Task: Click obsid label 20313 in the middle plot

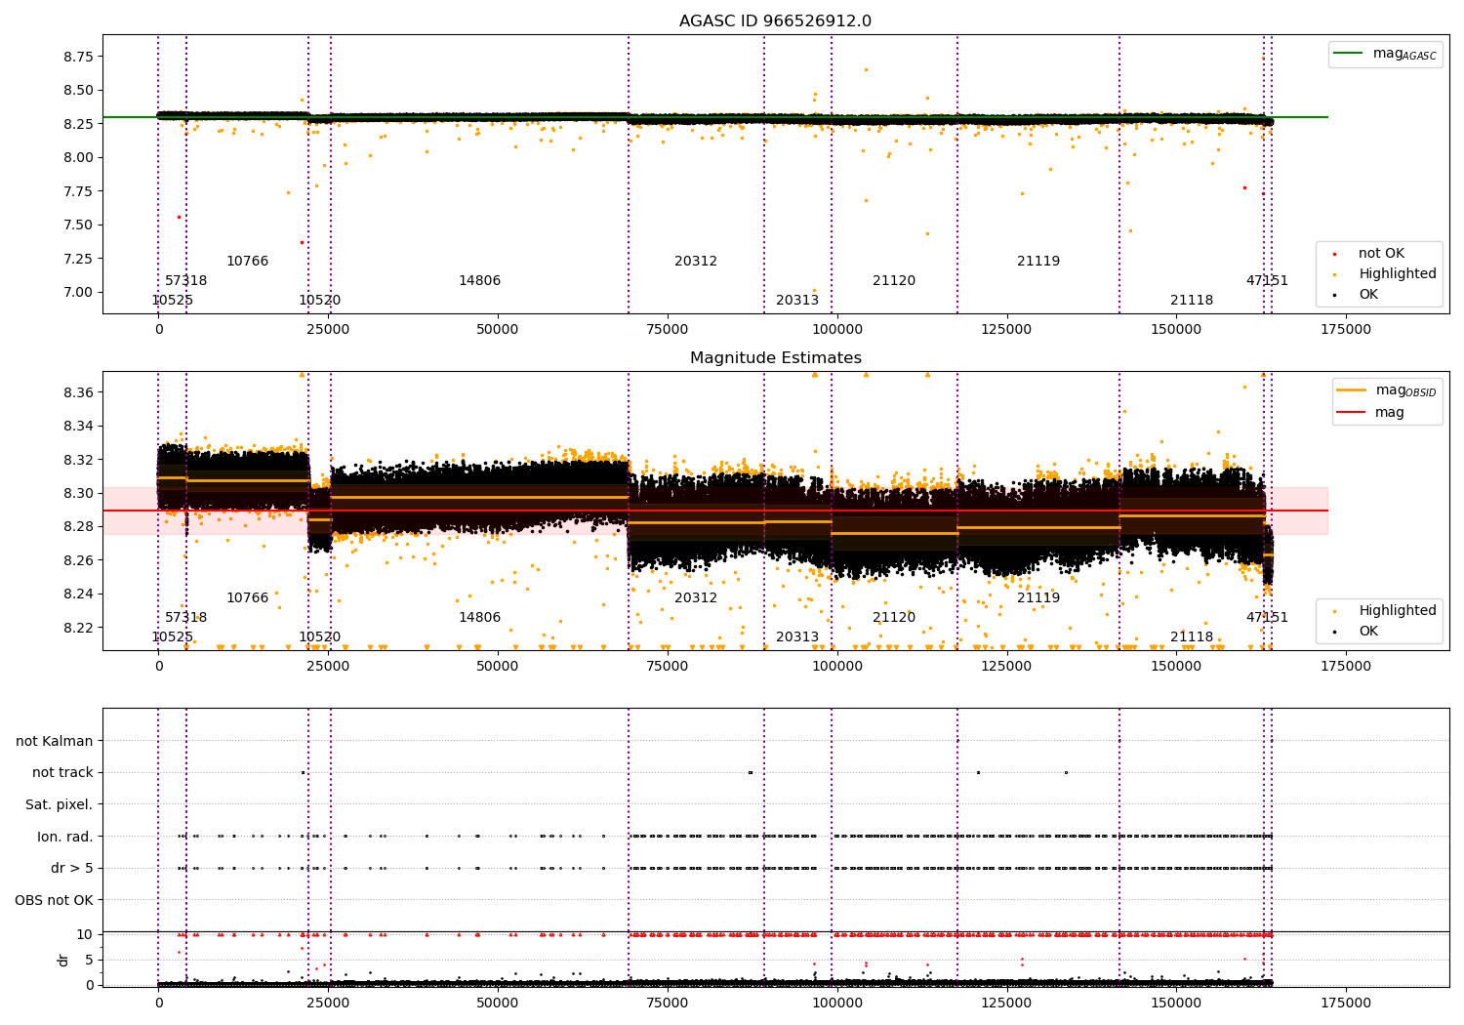Action: pyautogui.click(x=797, y=637)
